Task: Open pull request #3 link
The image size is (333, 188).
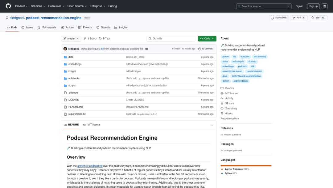Action: (x=102, y=49)
